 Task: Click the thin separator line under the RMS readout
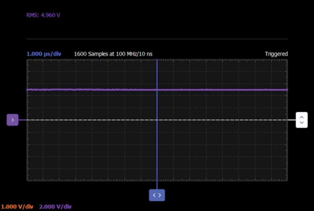(157, 39)
